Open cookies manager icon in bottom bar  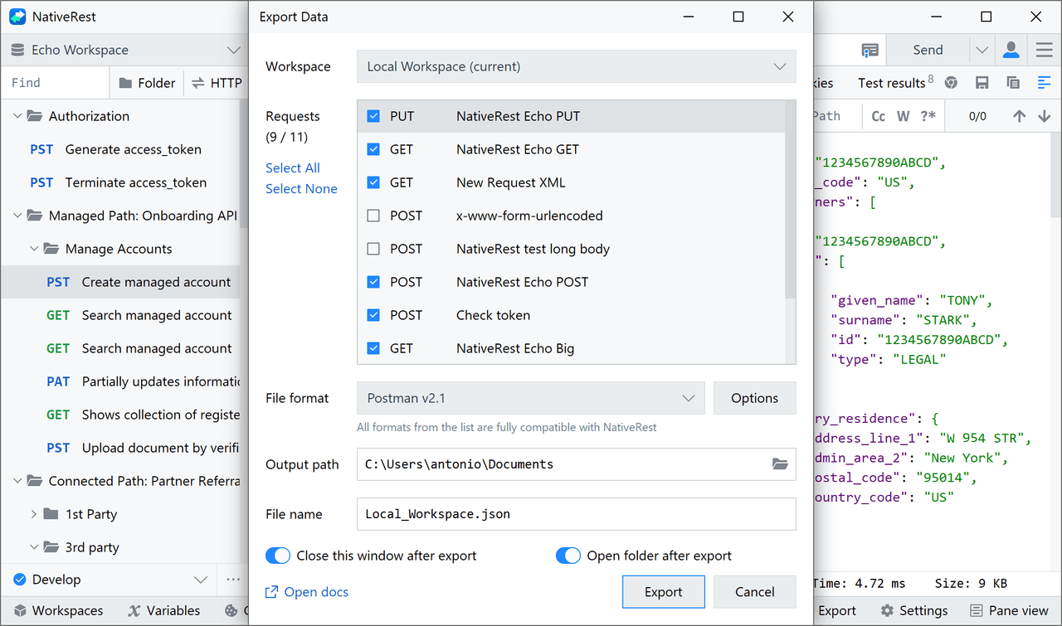click(231, 611)
